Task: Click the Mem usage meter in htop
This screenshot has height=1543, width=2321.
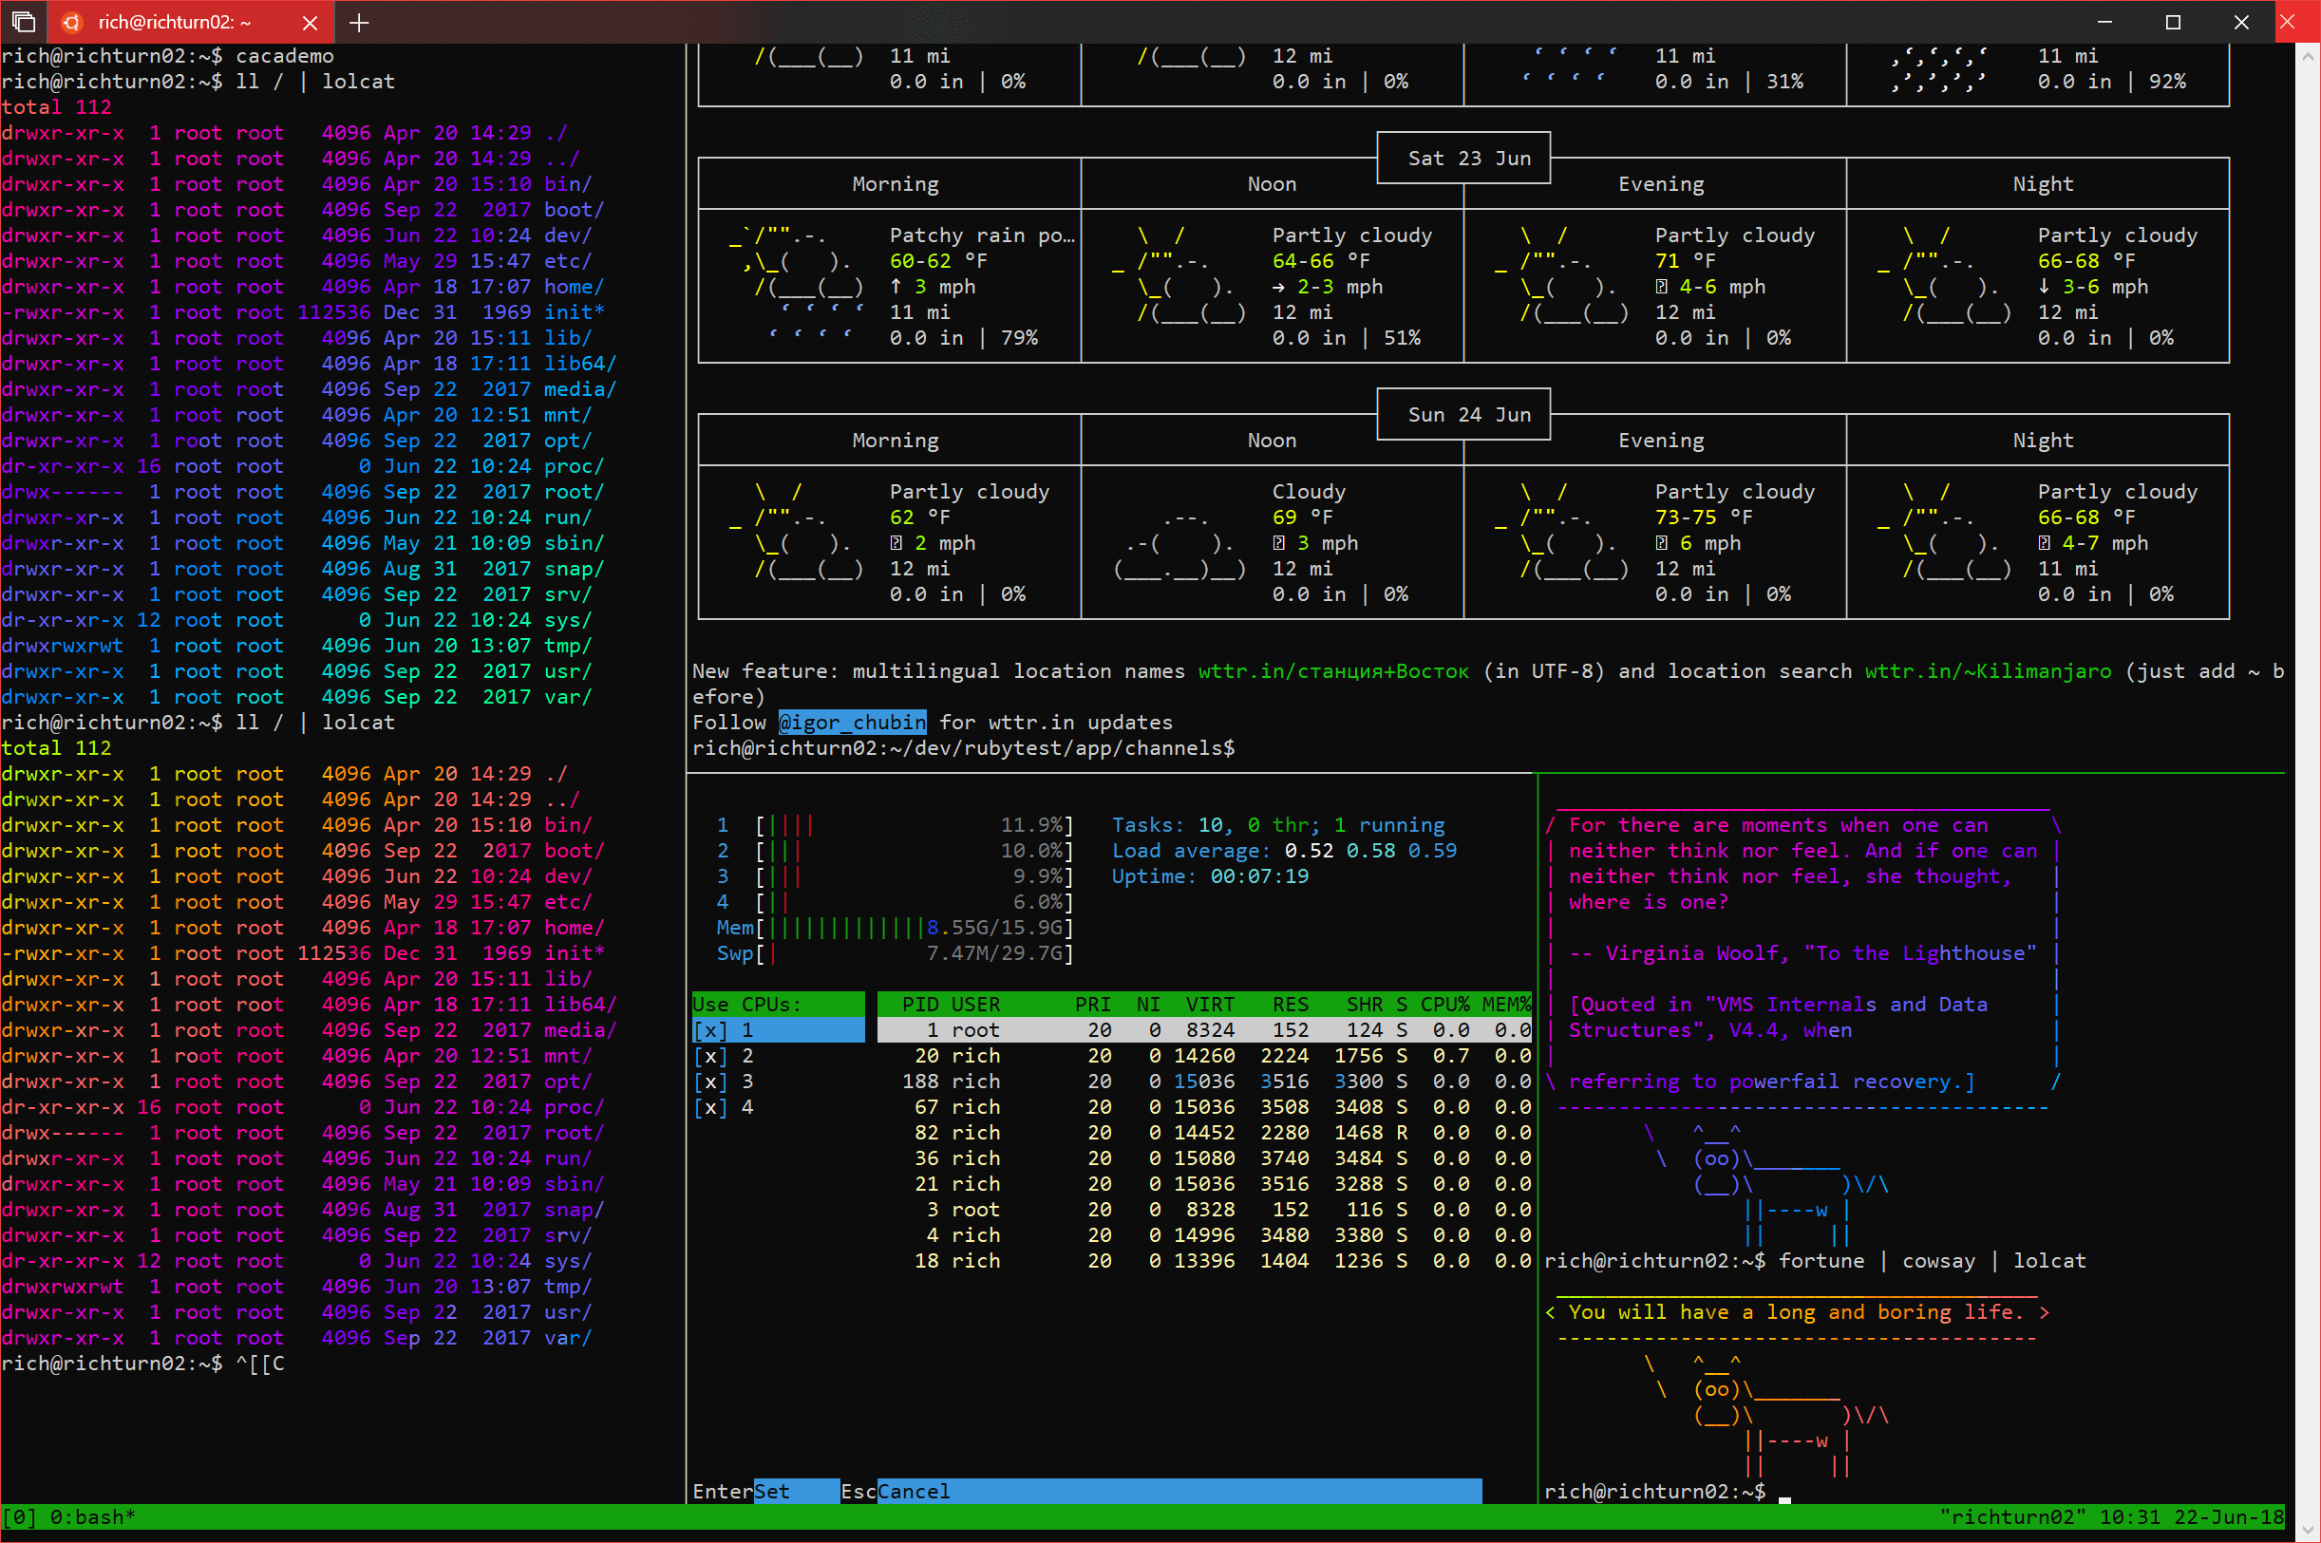Action: point(885,927)
